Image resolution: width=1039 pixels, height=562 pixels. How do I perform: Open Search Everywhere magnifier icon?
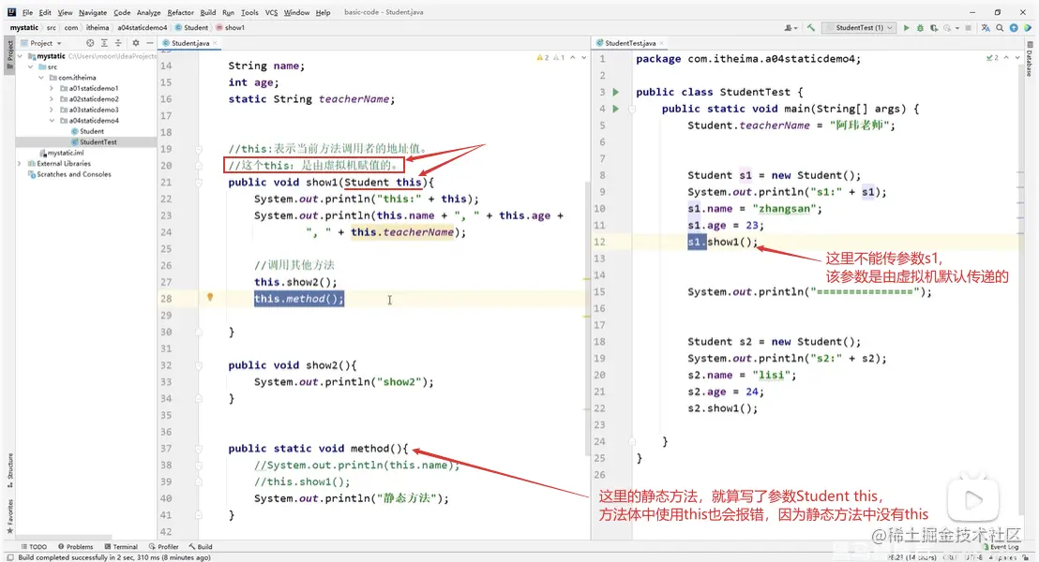tap(1000, 28)
